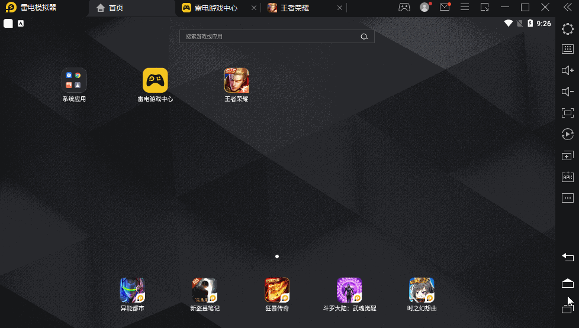Click the white square notification icon
Image resolution: width=579 pixels, height=328 pixels.
[8, 24]
